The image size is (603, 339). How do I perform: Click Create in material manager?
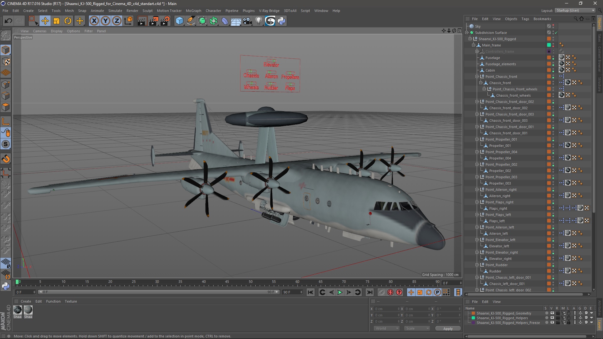click(26, 301)
